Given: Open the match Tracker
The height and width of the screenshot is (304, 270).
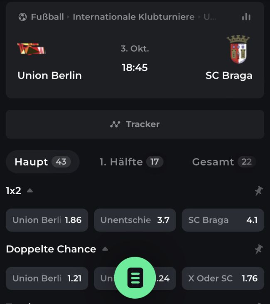Looking at the screenshot, I should click(x=135, y=124).
